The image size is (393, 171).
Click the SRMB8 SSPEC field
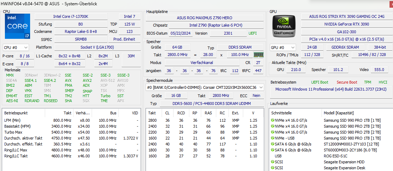click(80, 39)
